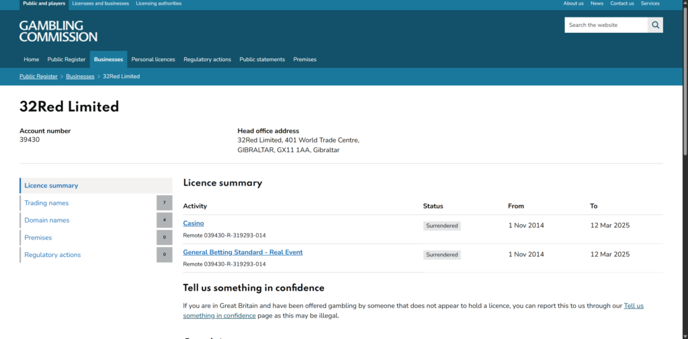Viewport: 688px width, 339px height.
Task: Open General Betting Standard - Real Event link
Action: tap(243, 252)
